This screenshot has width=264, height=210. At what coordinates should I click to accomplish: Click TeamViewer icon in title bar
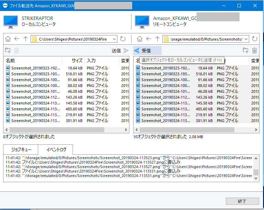[5, 5]
